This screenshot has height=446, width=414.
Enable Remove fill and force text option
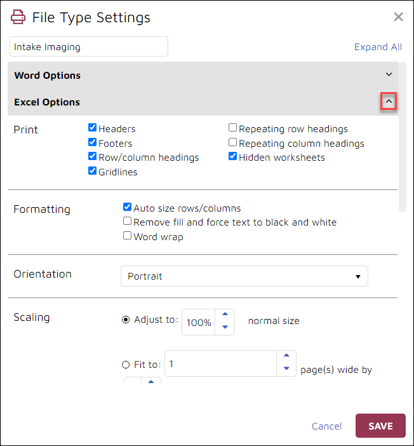[x=127, y=221]
